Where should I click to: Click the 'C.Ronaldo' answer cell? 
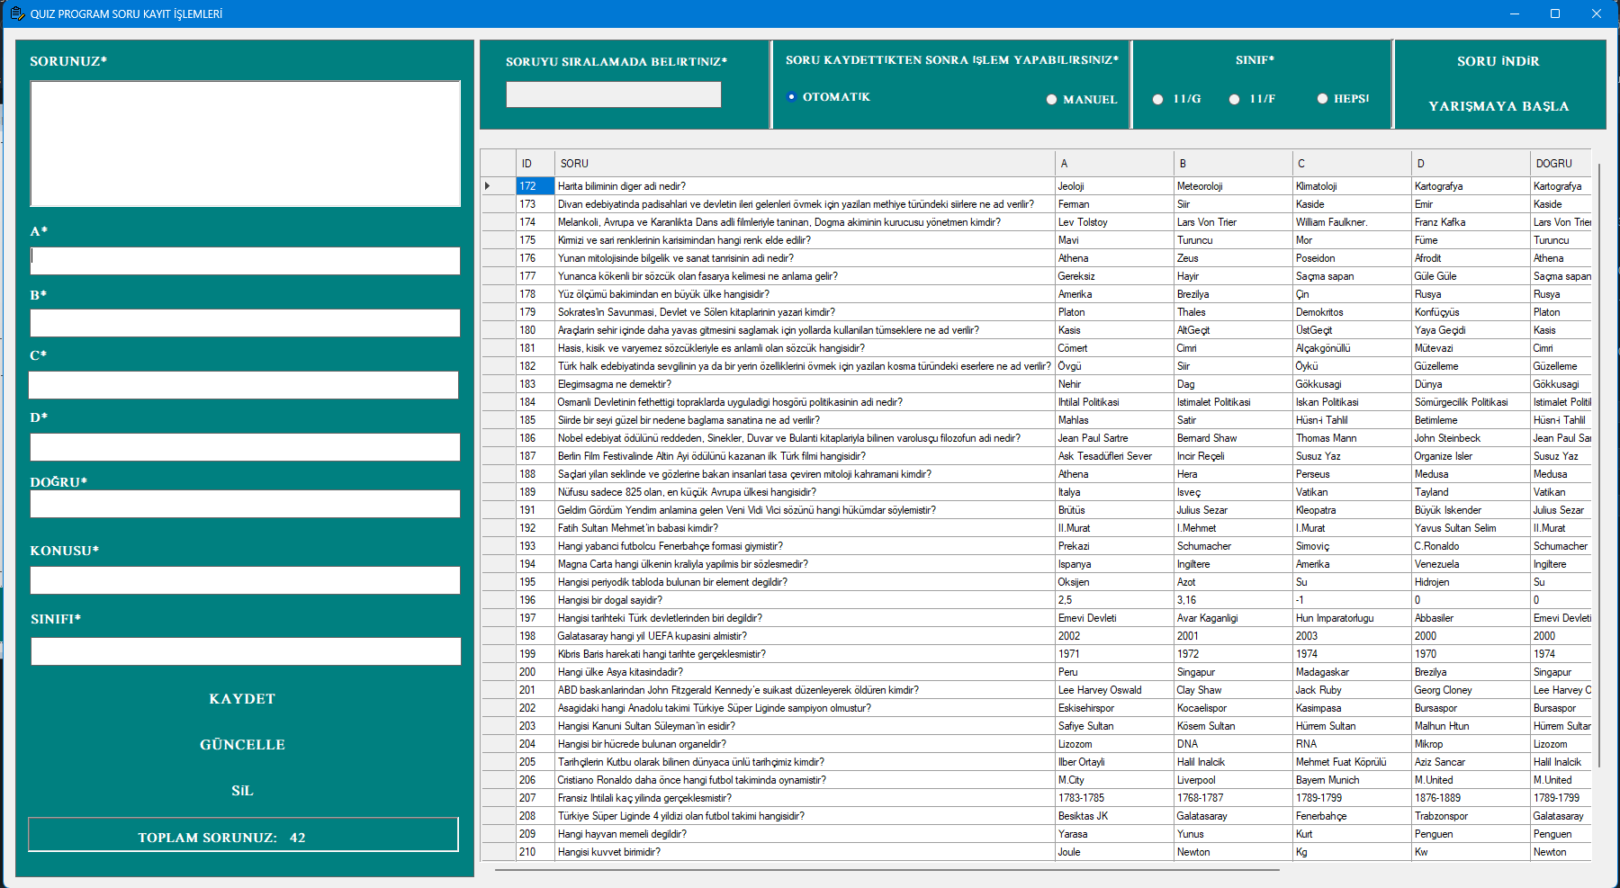[1471, 546]
